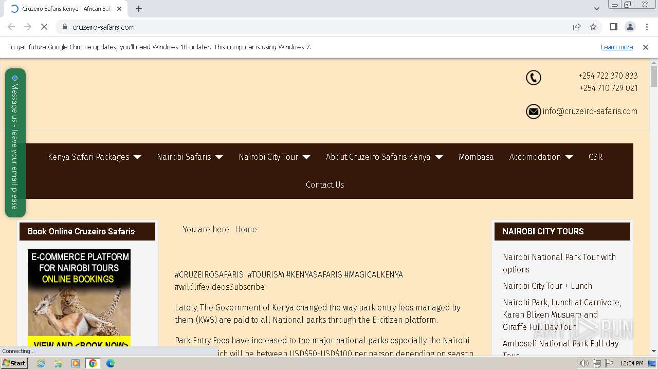Open Microsoft Edge from taskbar
The width and height of the screenshot is (658, 370).
(111, 363)
